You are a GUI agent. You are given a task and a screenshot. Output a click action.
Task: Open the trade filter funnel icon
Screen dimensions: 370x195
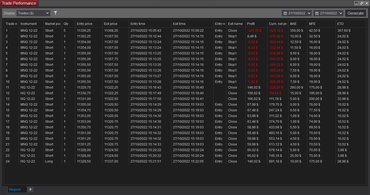pos(56,13)
